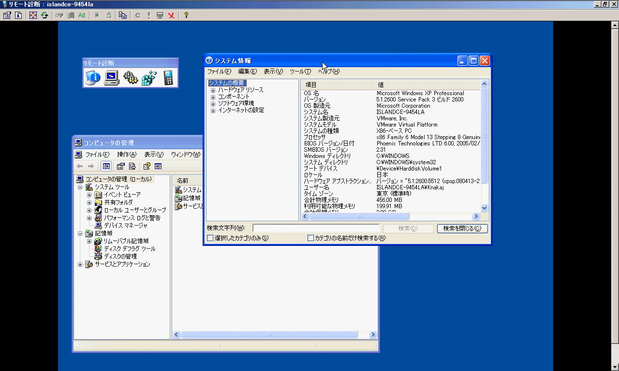The width and height of the screenshot is (619, 371).
Task: Click the green Alt key icon
Action: click(x=82, y=15)
